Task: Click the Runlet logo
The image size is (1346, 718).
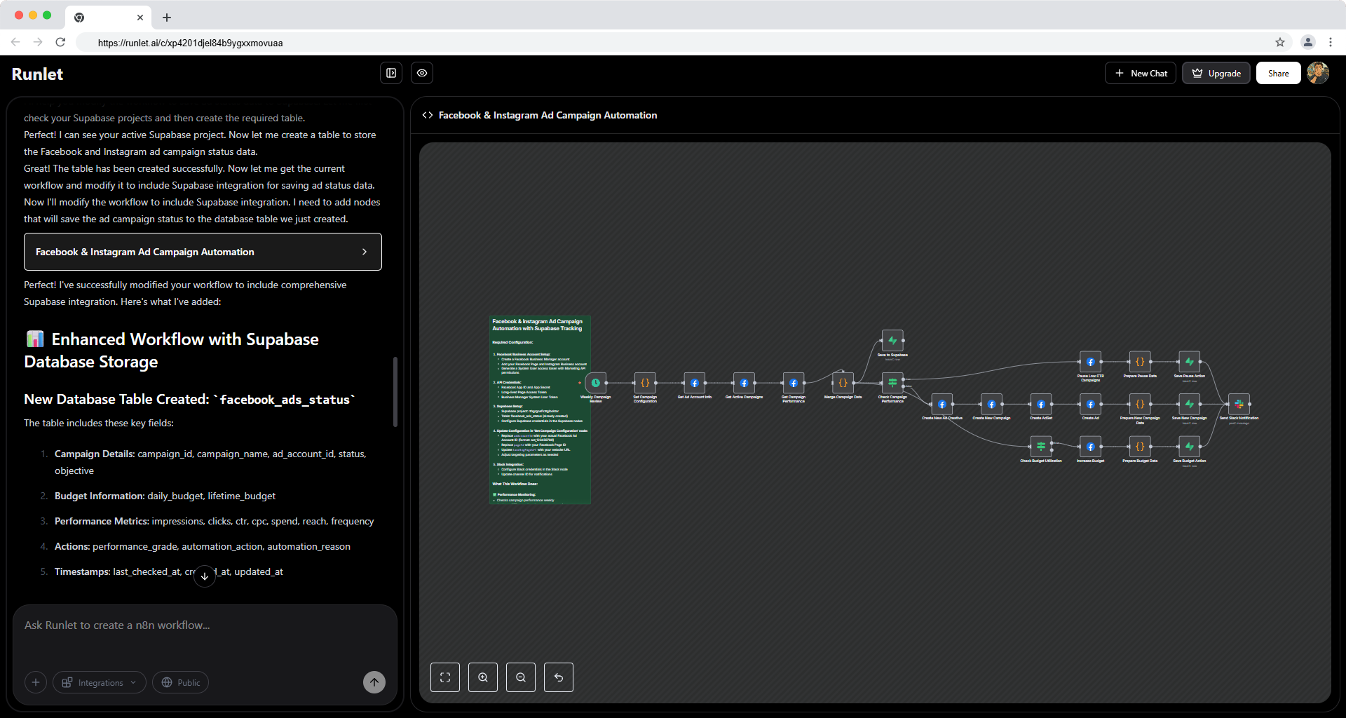Action: coord(37,74)
